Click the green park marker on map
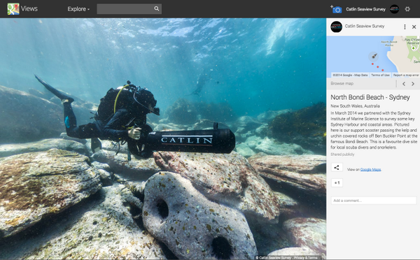 pos(413,48)
